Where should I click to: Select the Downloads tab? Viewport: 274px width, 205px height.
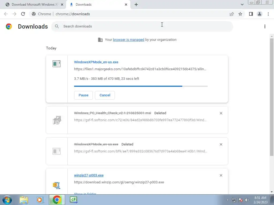pos(98,5)
